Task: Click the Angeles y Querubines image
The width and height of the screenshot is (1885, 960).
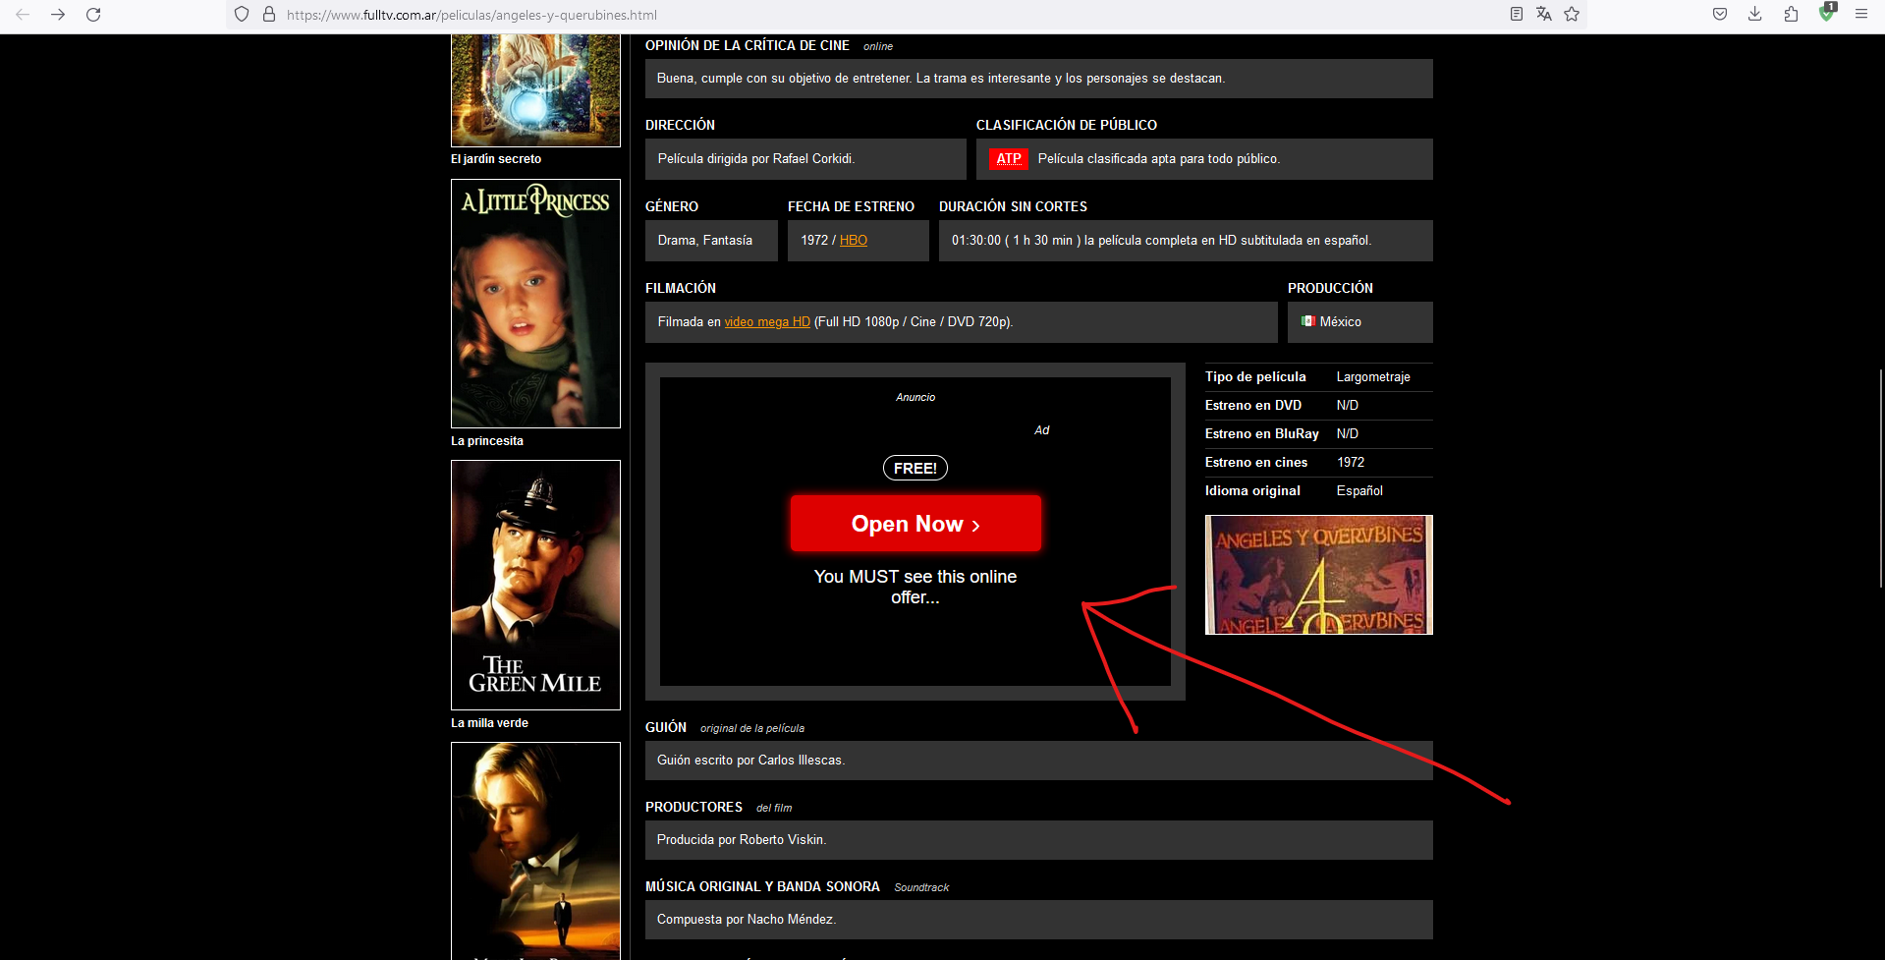Action: pos(1318,575)
